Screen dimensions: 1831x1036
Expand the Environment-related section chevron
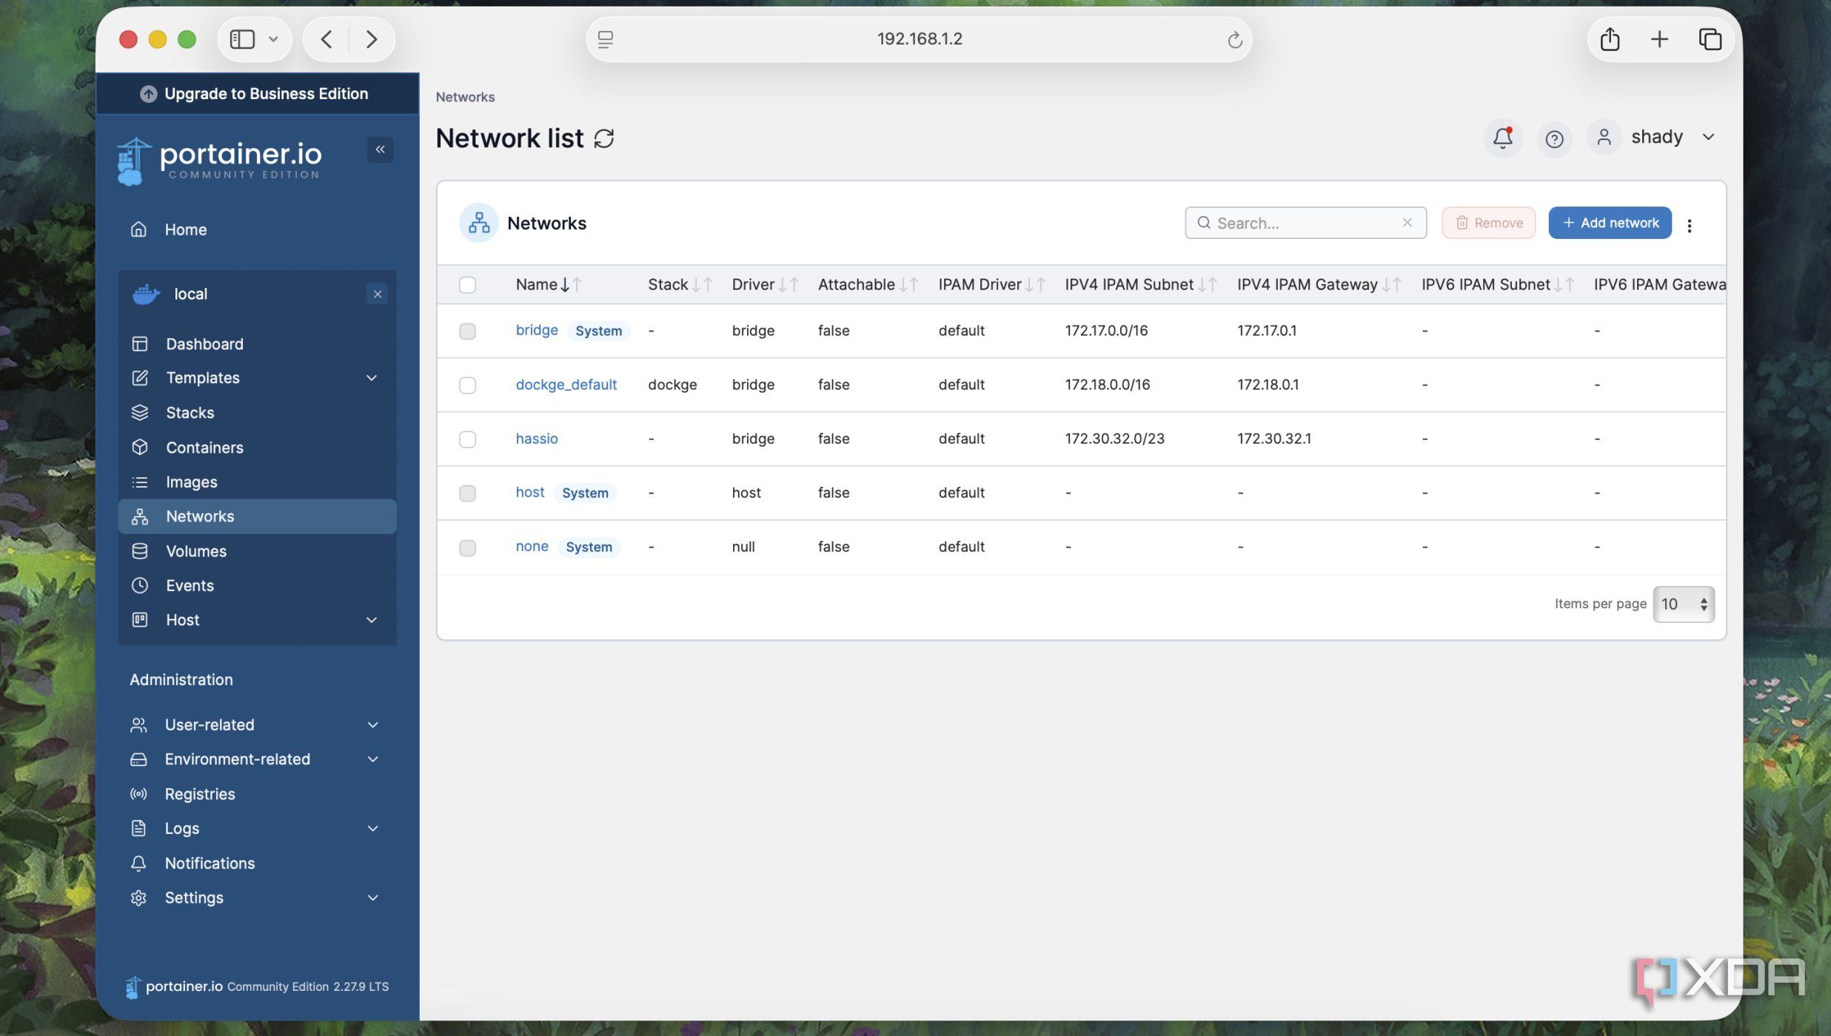coord(372,760)
